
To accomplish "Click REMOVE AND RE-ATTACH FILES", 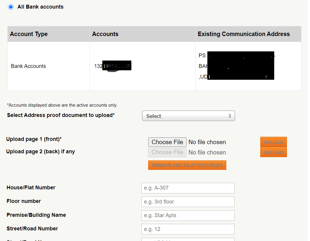I will coord(187,165).
